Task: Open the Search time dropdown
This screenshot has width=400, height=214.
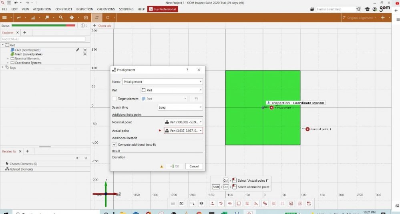Action: pos(180,107)
